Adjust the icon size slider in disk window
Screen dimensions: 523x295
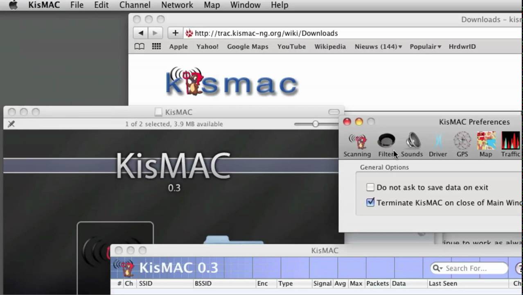(316, 124)
